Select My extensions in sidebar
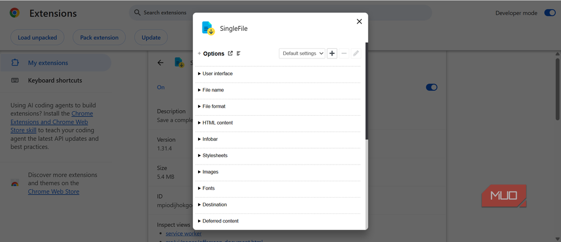Image resolution: width=561 pixels, height=242 pixels. pos(56,63)
